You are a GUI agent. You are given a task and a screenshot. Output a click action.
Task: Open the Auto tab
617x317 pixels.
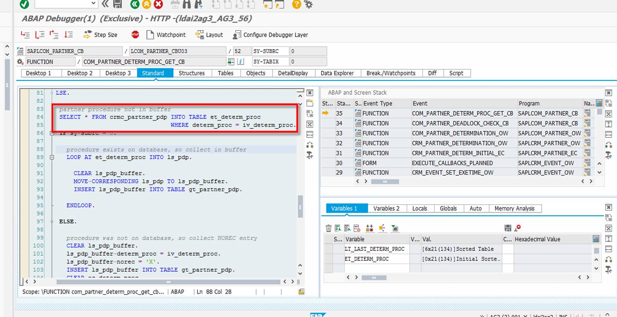[x=475, y=208]
